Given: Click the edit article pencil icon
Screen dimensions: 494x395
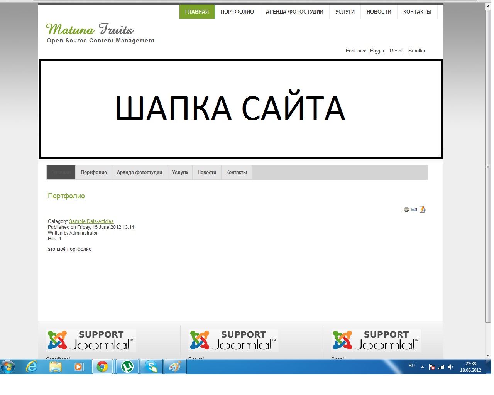Looking at the screenshot, I should pos(422,209).
